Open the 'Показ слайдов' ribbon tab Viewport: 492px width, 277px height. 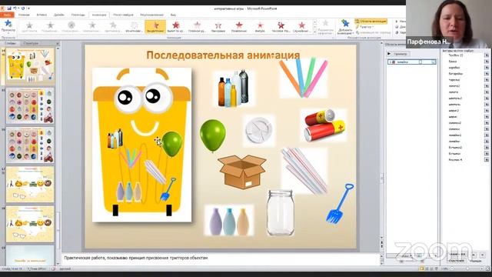(123, 15)
